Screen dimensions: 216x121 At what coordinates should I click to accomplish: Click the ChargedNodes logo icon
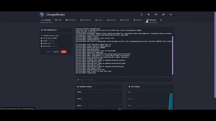pos(42,14)
